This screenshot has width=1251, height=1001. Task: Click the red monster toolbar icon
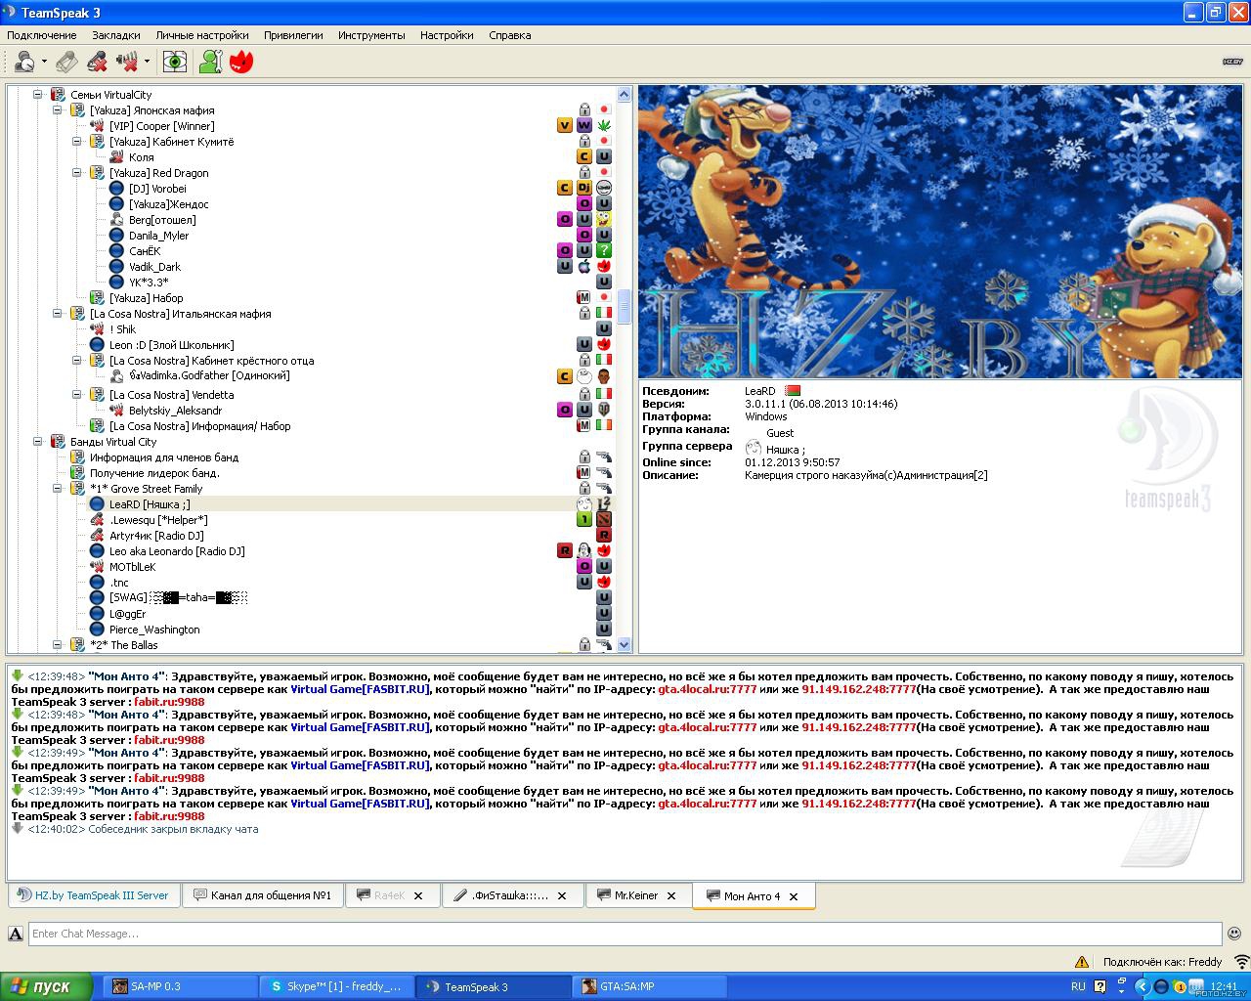[241, 62]
